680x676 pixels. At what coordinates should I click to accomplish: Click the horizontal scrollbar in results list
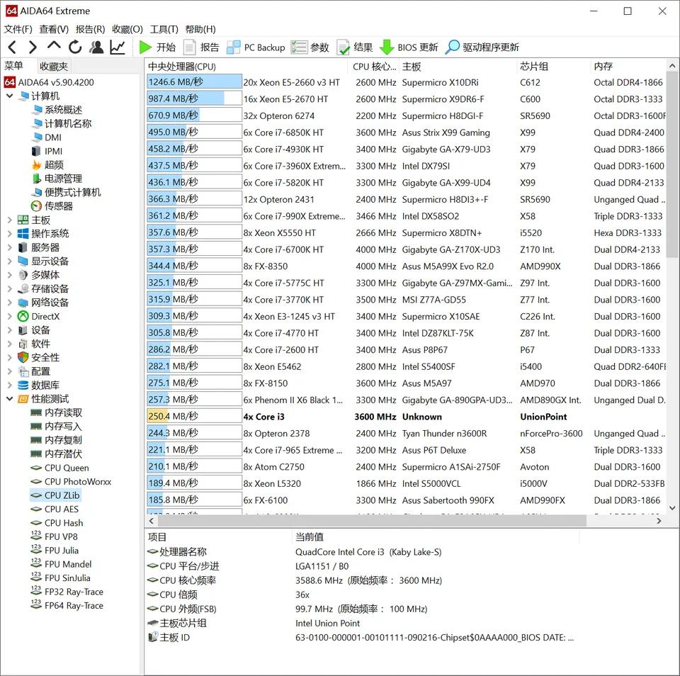click(368, 521)
